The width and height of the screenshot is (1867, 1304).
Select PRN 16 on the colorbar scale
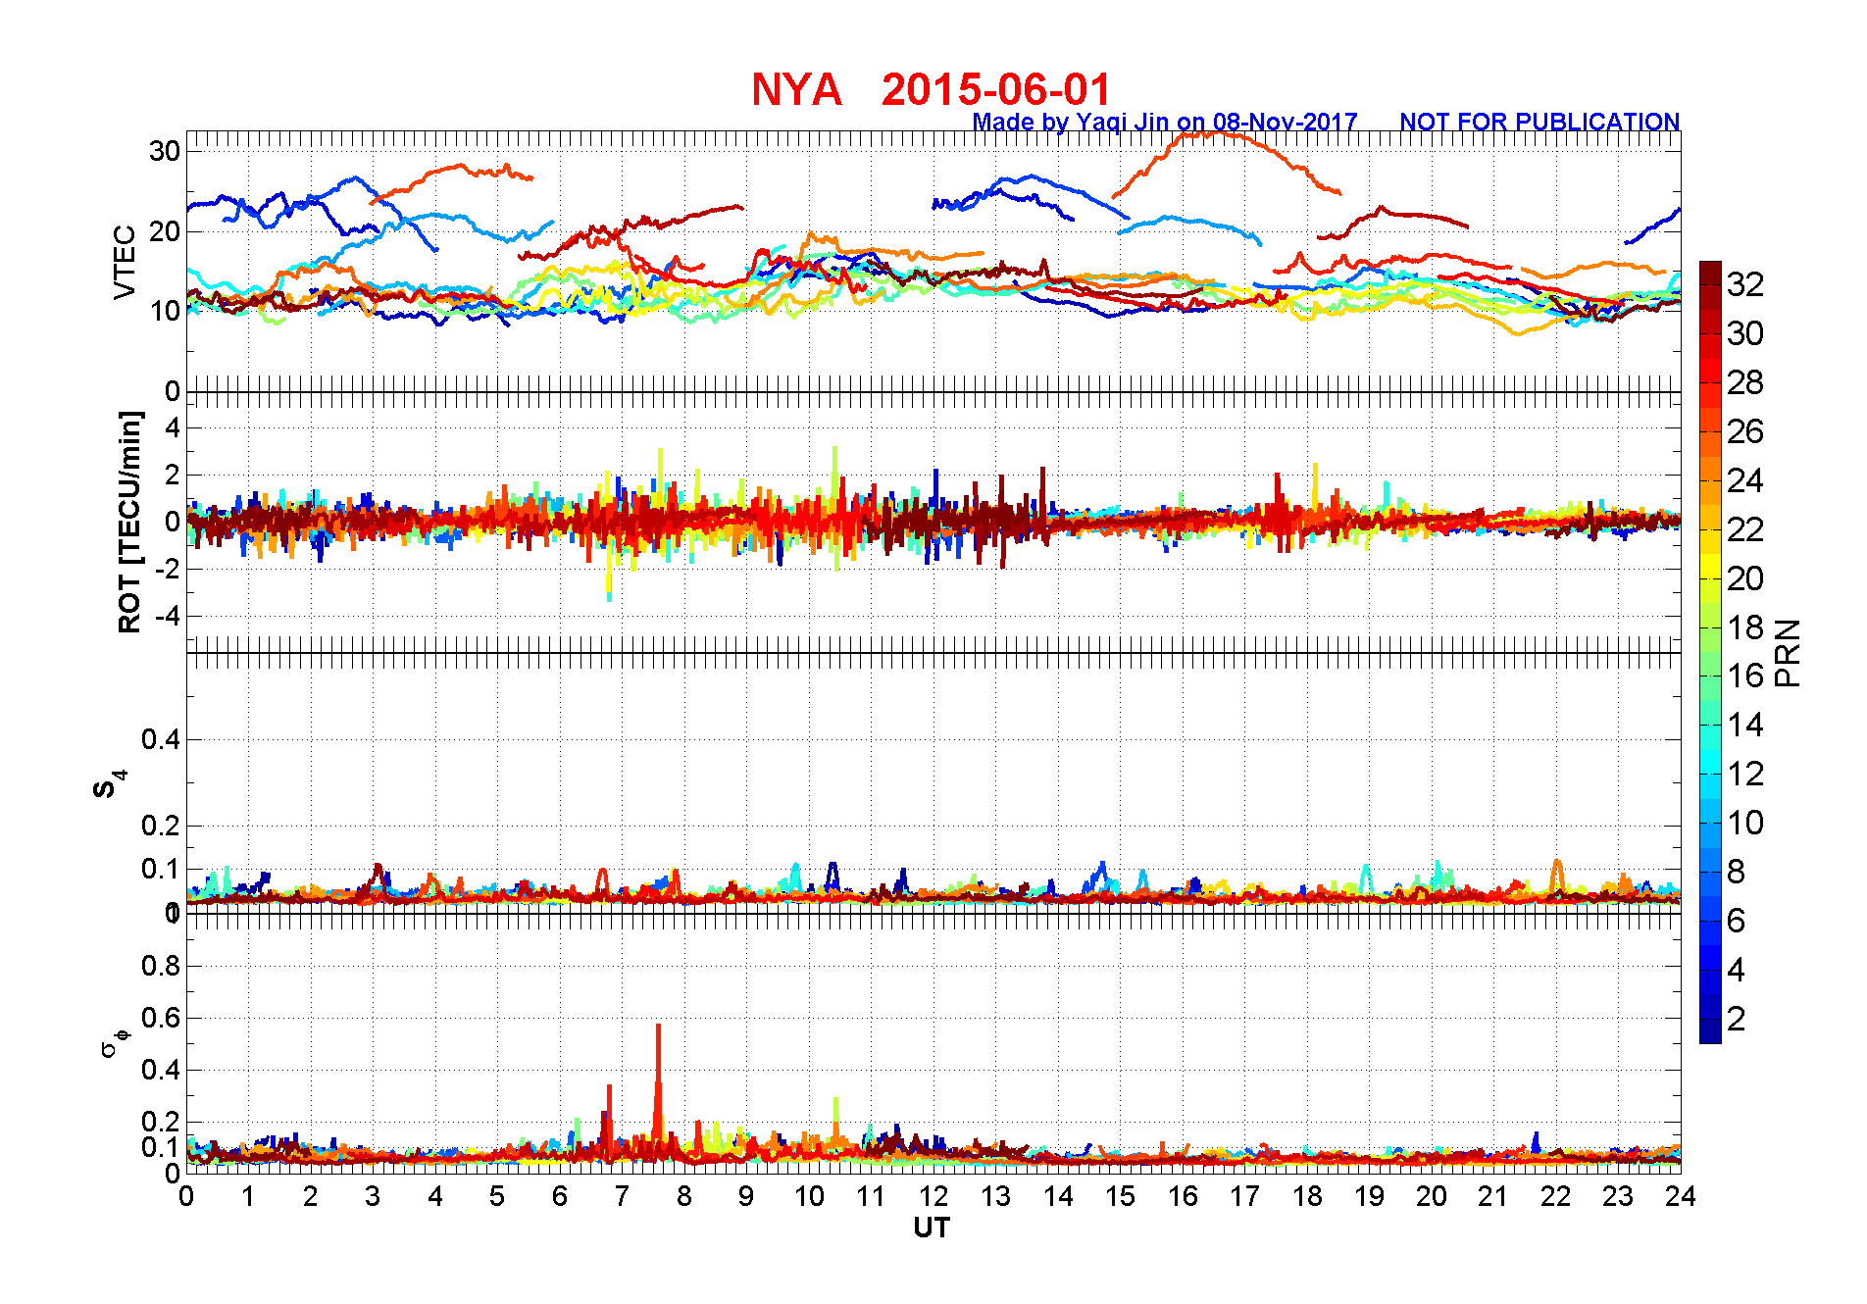click(1745, 677)
